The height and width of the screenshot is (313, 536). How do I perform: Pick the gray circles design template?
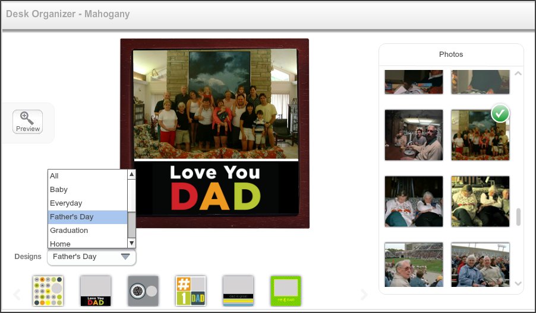(x=143, y=290)
